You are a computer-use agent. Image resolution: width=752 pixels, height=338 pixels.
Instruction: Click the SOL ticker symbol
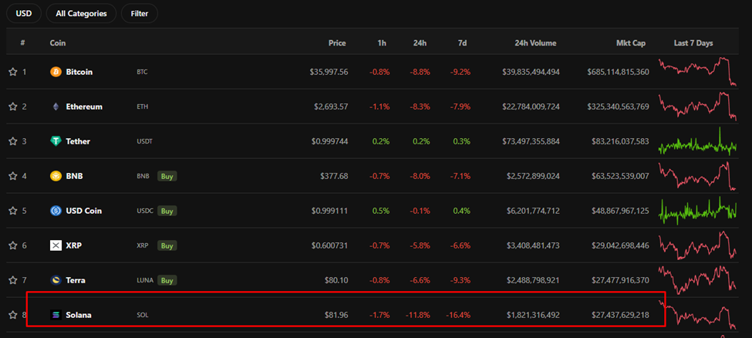[143, 316]
